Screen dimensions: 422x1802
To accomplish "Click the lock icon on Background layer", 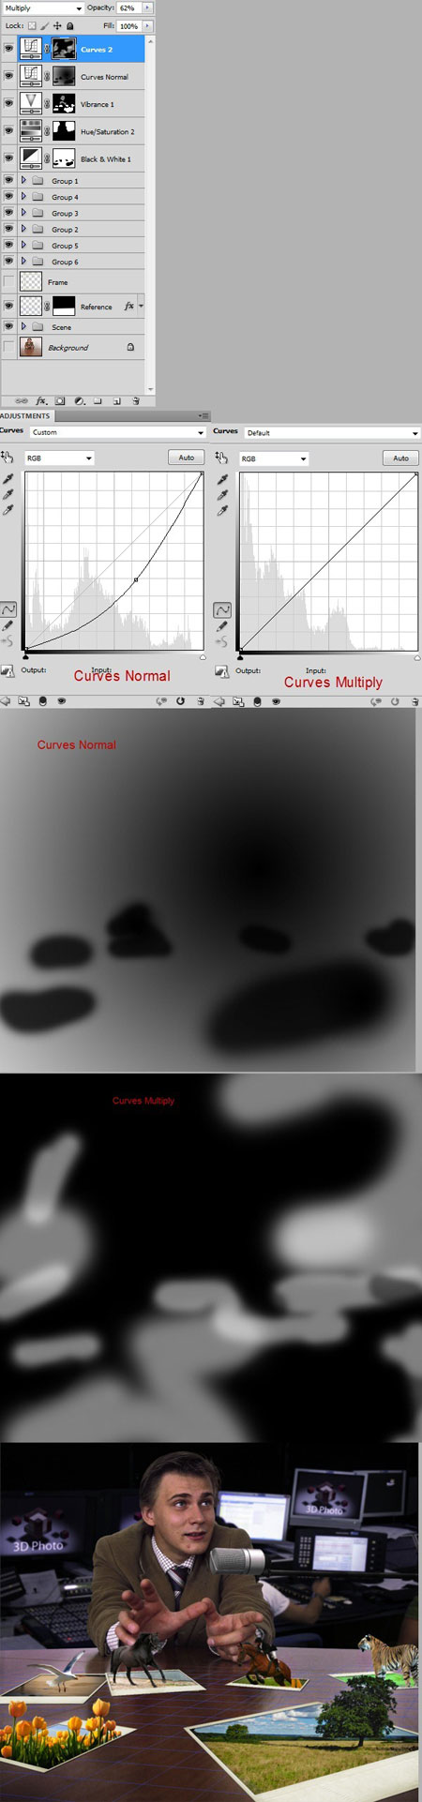I will pos(130,347).
